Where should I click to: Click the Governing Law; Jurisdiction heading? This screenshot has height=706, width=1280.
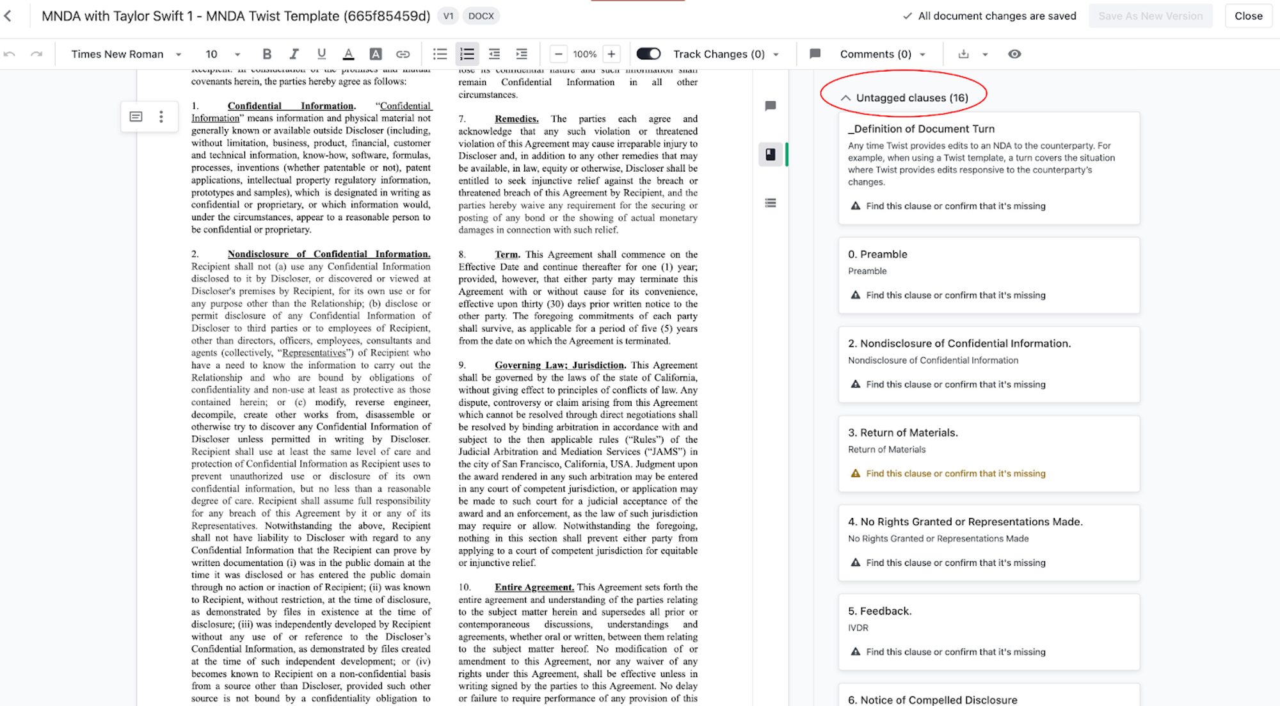click(x=560, y=365)
